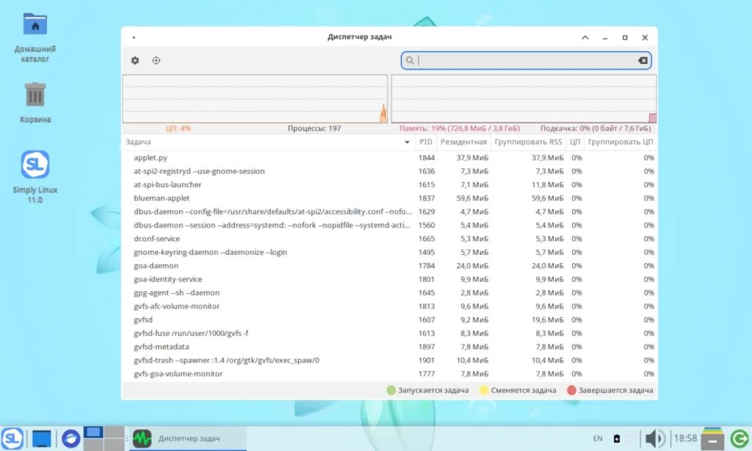The width and height of the screenshot is (752, 451).
Task: Select the gvfsd-trash process
Action: pos(389,361)
